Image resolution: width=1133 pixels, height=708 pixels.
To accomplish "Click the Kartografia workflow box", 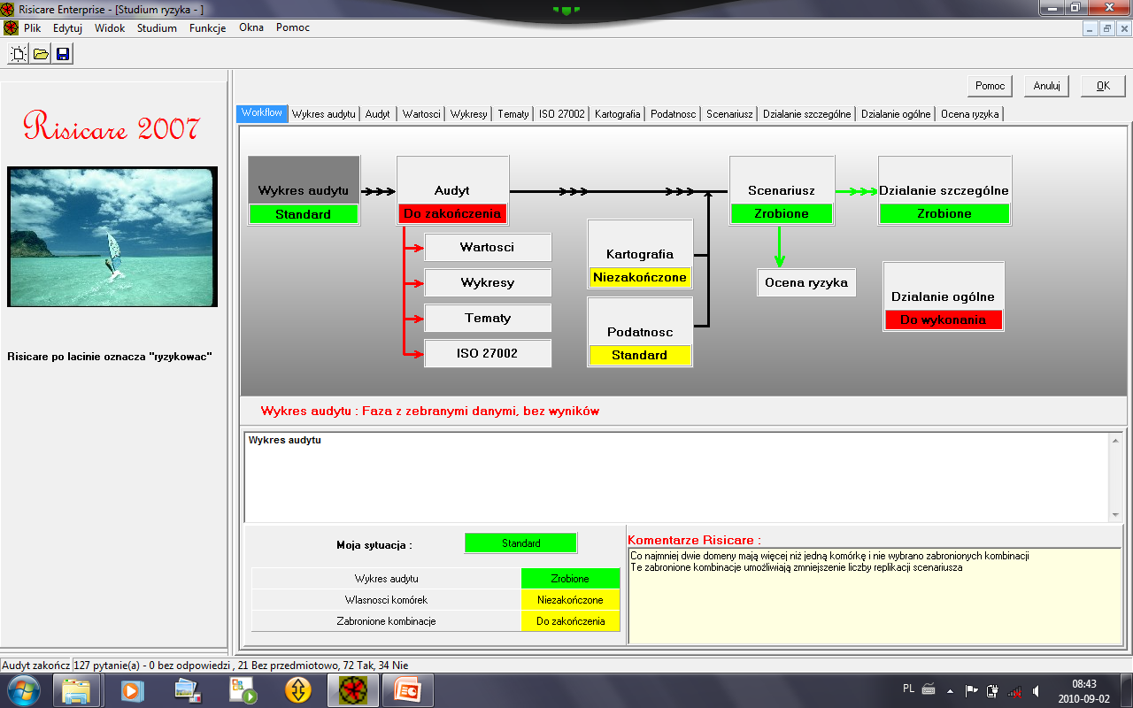I will (x=640, y=254).
